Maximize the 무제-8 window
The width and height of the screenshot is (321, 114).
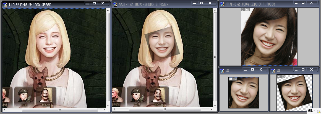[x=303, y=3]
